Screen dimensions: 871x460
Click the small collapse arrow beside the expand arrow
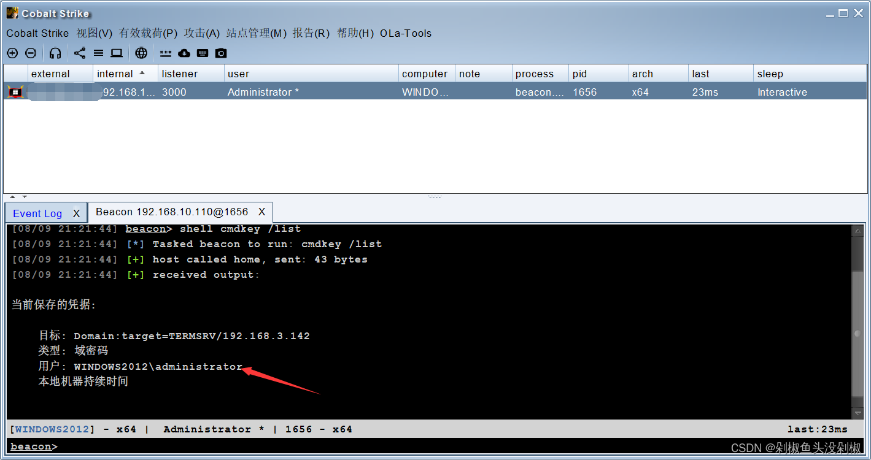coord(25,197)
